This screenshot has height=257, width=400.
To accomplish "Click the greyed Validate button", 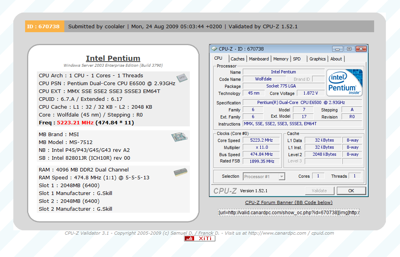I will [319, 191].
